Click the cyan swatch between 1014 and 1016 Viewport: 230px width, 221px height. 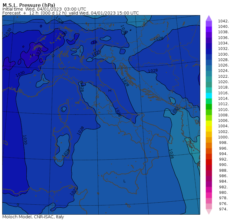click(209, 96)
